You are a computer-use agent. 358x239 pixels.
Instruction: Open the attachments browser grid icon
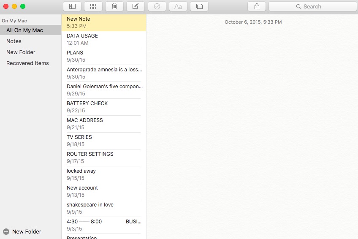point(93,6)
